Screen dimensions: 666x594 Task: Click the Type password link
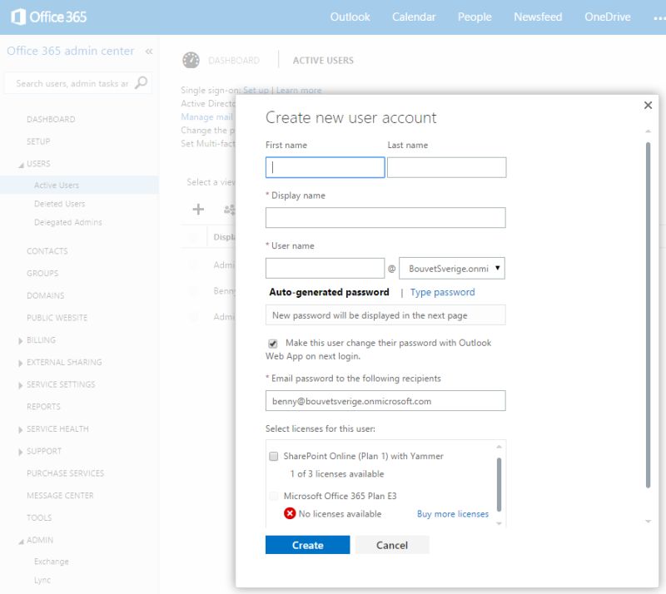coord(442,292)
